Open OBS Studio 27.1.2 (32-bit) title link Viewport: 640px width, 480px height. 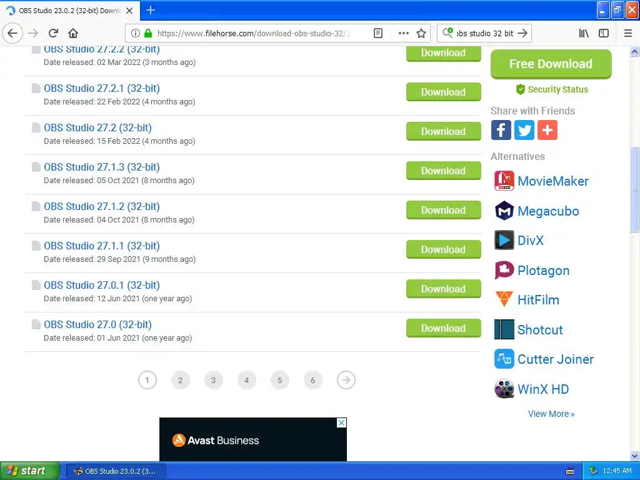102,206
